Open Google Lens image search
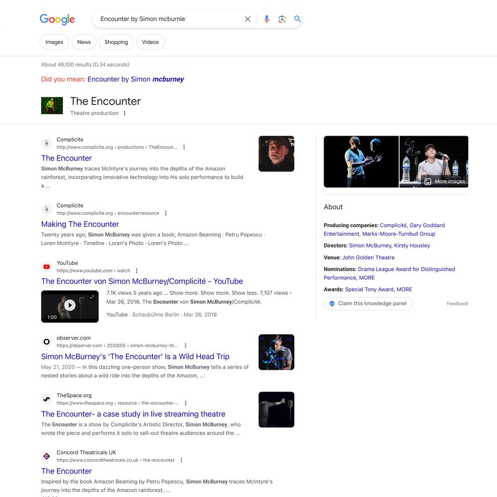The image size is (497, 497). click(282, 19)
